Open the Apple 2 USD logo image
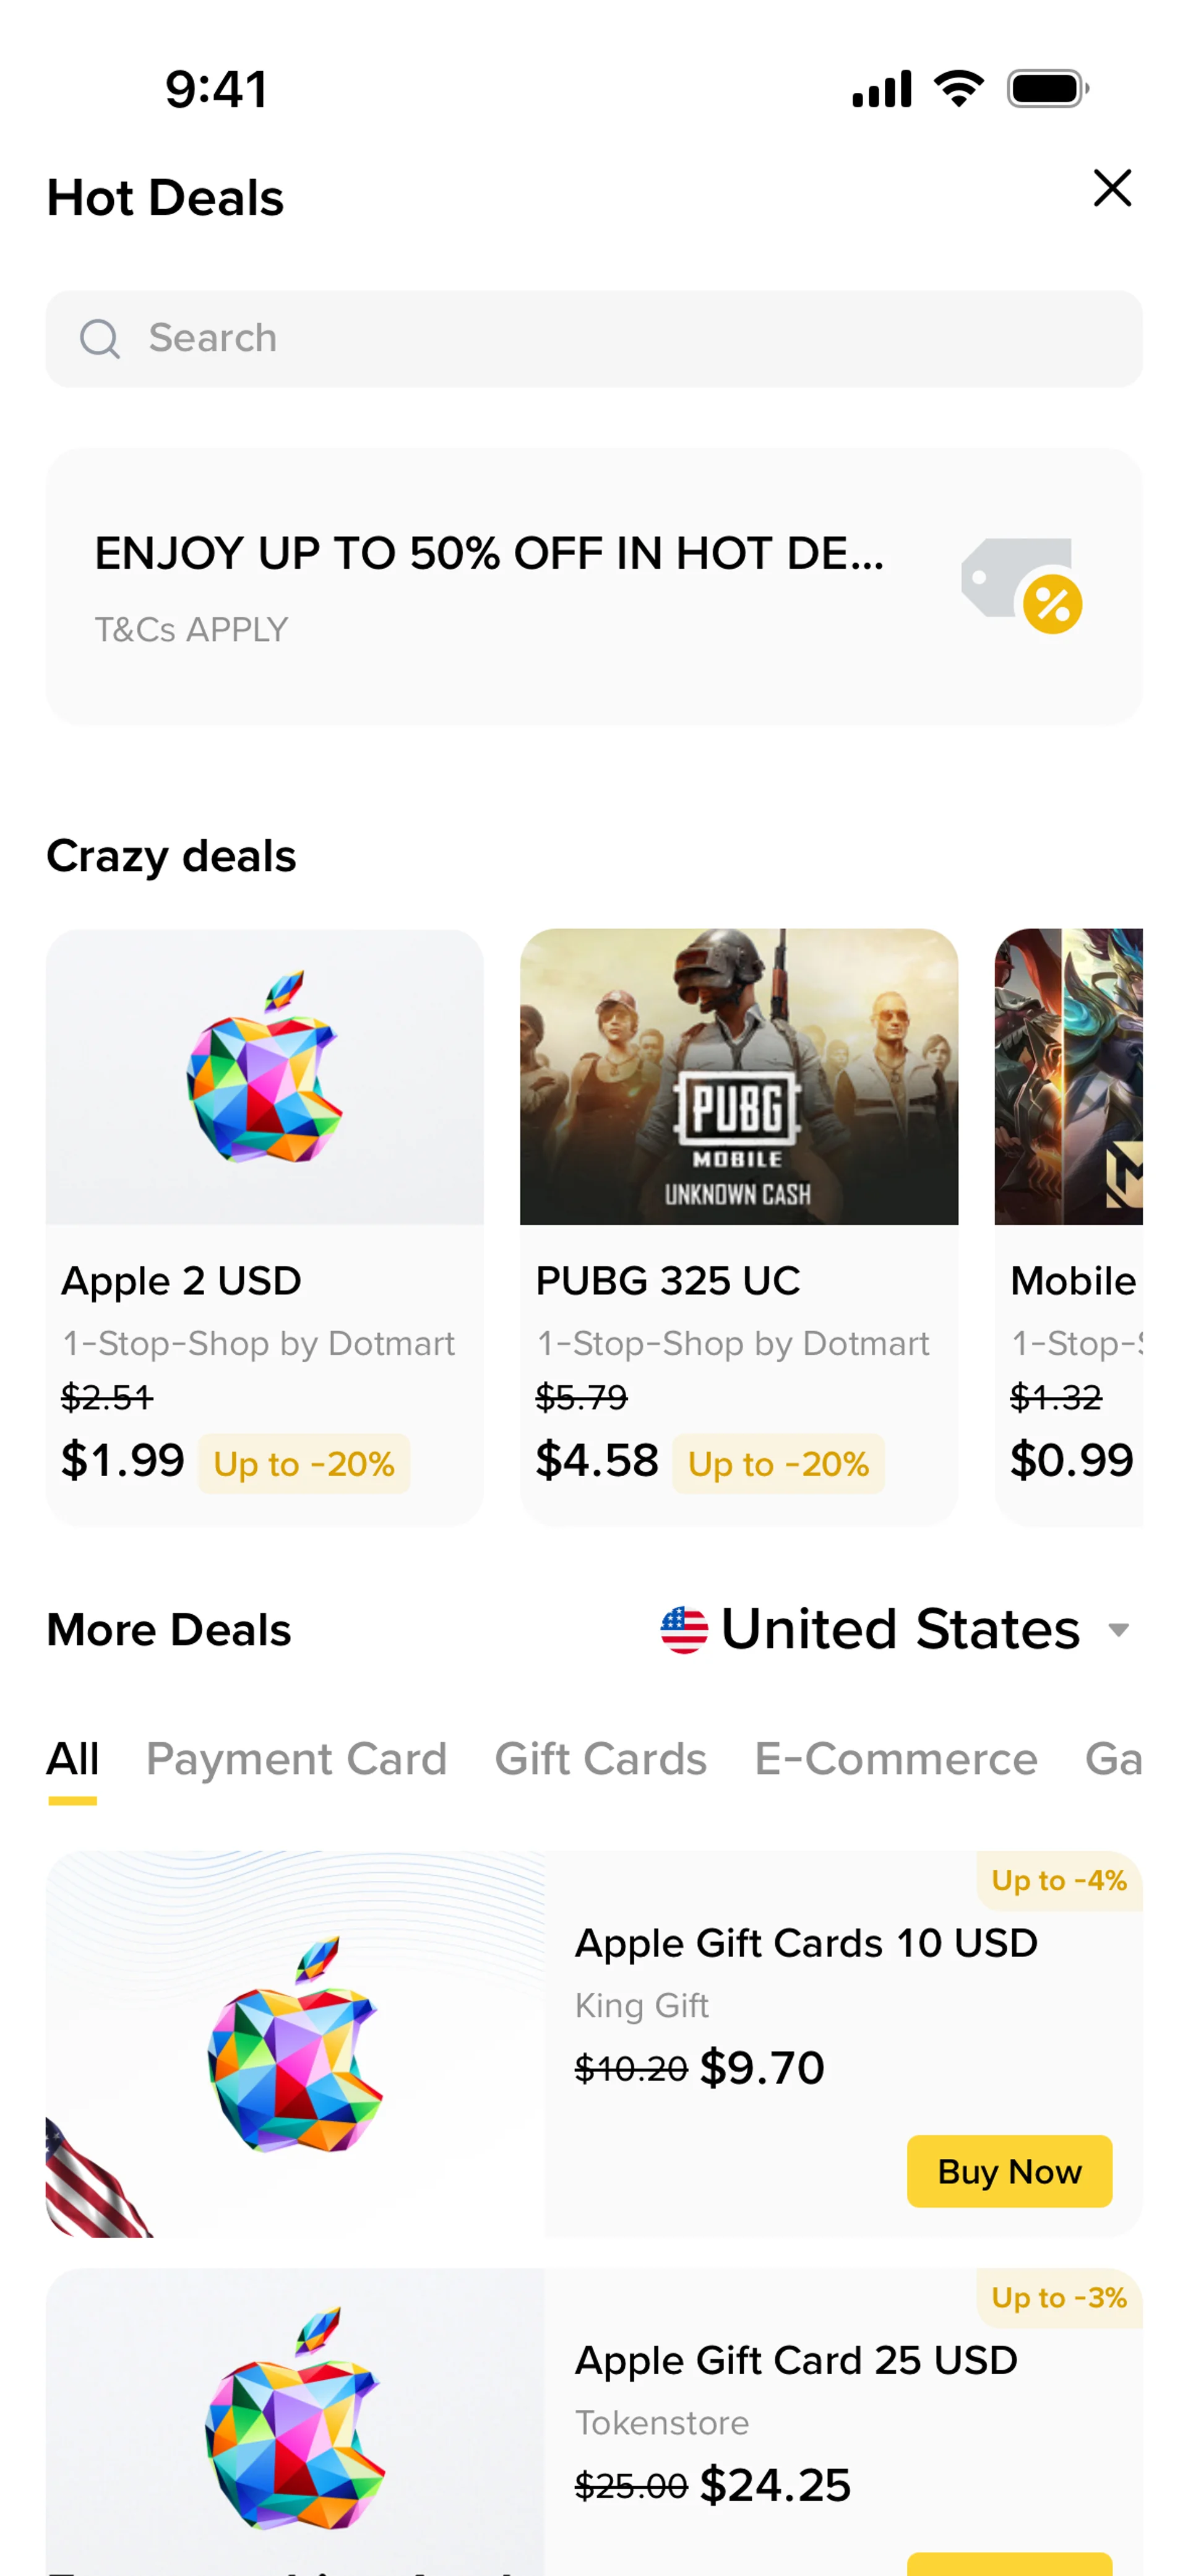The width and height of the screenshot is (1188, 2576). coord(265,1077)
